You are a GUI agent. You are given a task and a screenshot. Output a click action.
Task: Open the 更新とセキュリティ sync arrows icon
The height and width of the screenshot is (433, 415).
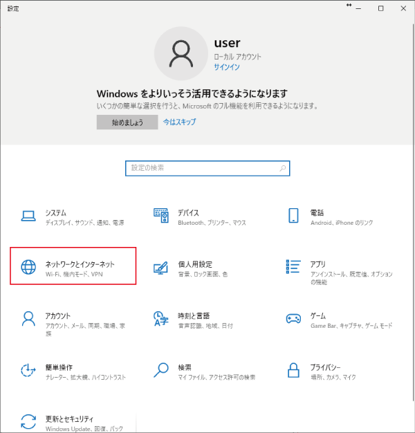tap(28, 422)
